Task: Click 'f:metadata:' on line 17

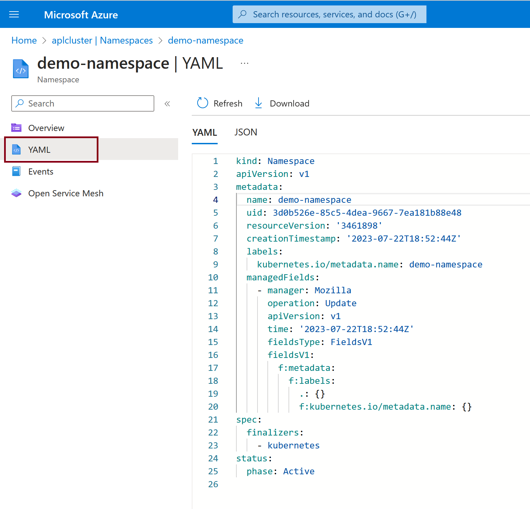Action: tap(307, 368)
